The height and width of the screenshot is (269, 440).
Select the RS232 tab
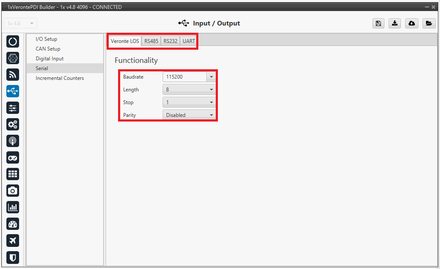170,41
